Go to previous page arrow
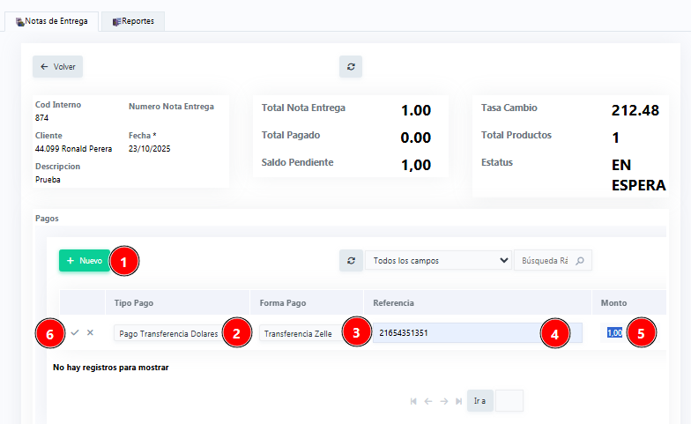Image resolution: width=691 pixels, height=424 pixels. [x=427, y=401]
